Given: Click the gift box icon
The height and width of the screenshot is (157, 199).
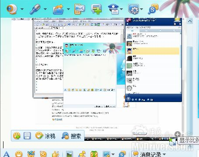Looking at the screenshot, I should [x=94, y=154].
